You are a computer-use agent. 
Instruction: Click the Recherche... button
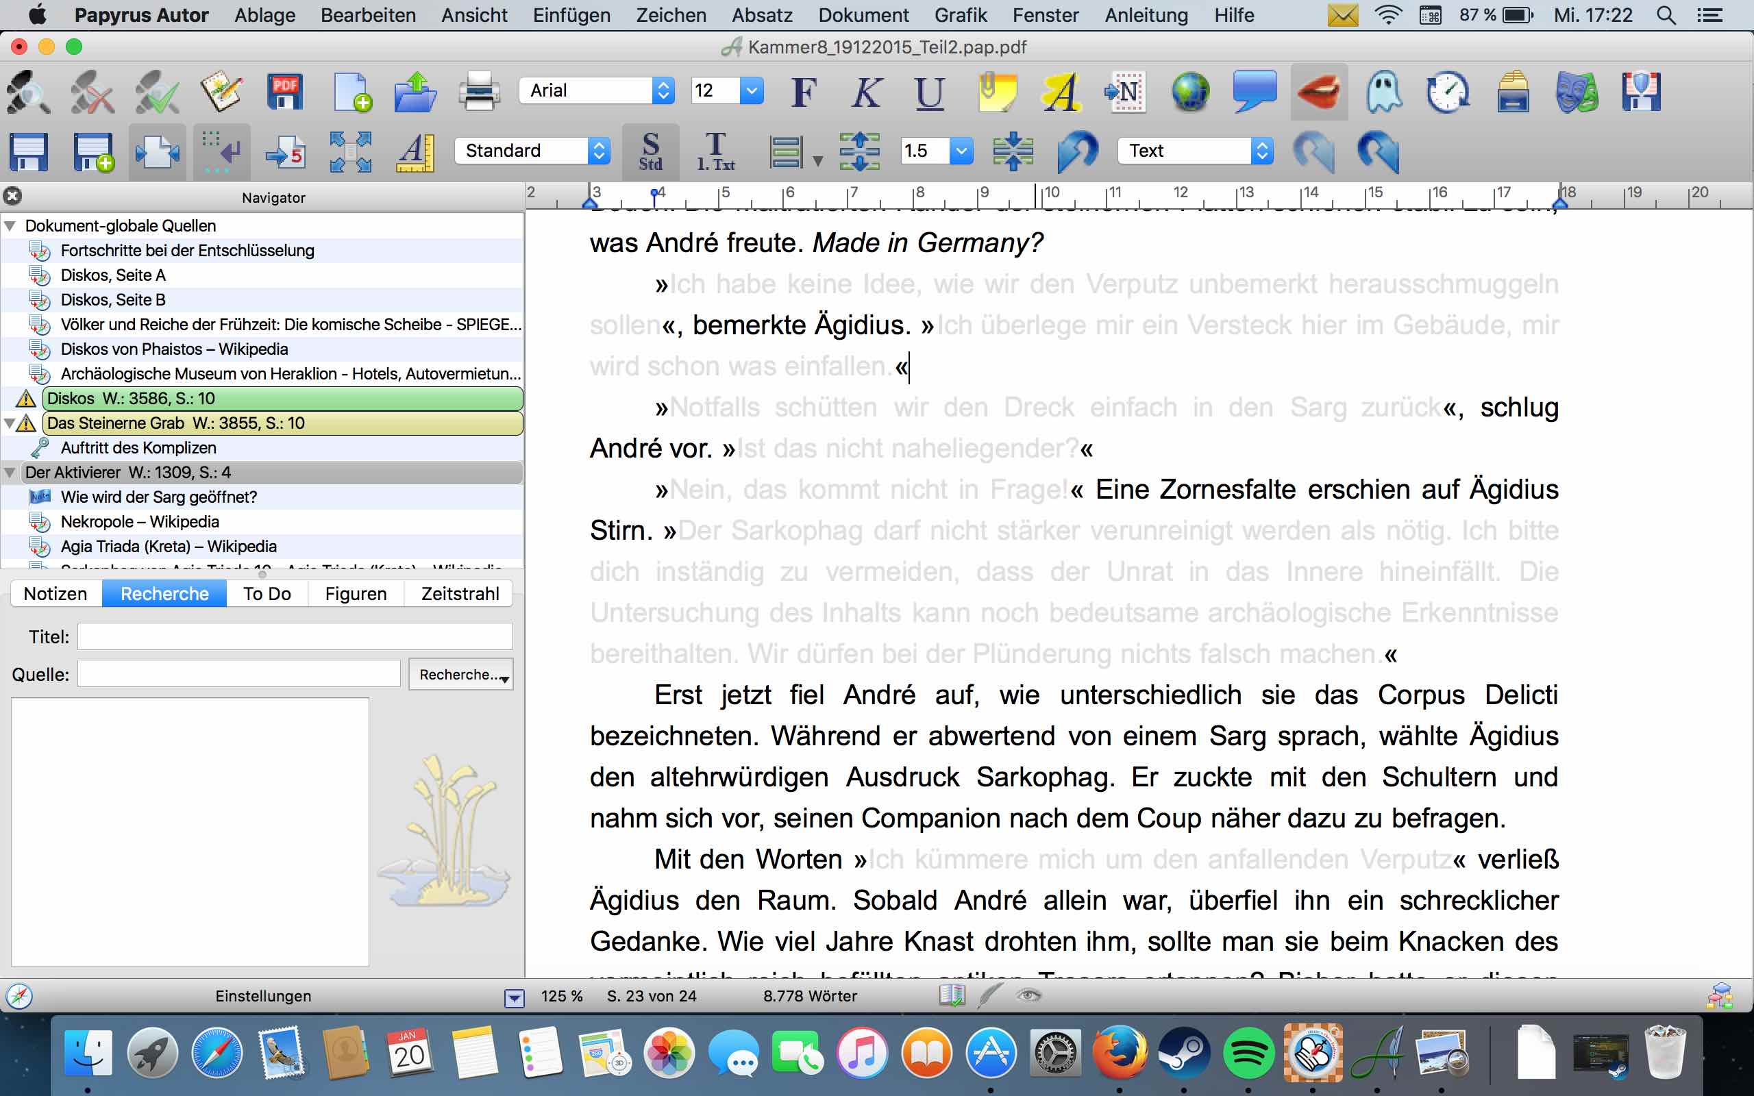[461, 674]
